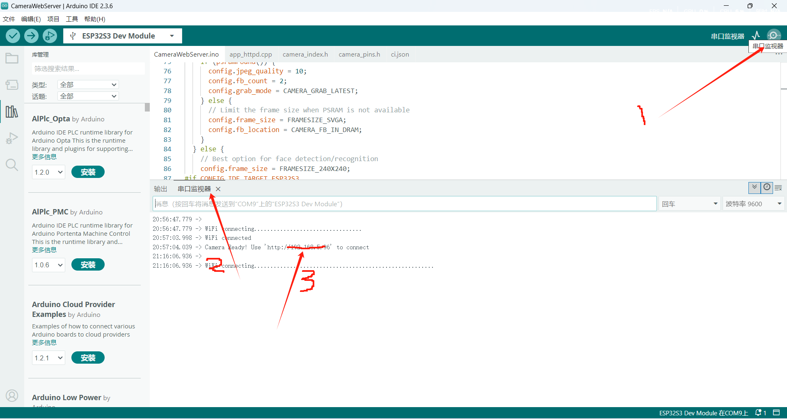Click the Upload sketch arrow icon
Viewport: 787px width, 419px height.
pyautogui.click(x=31, y=36)
